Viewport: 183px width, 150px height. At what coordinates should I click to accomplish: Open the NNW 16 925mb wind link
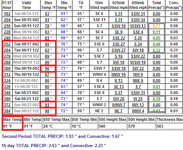pyautogui.click(x=118, y=75)
